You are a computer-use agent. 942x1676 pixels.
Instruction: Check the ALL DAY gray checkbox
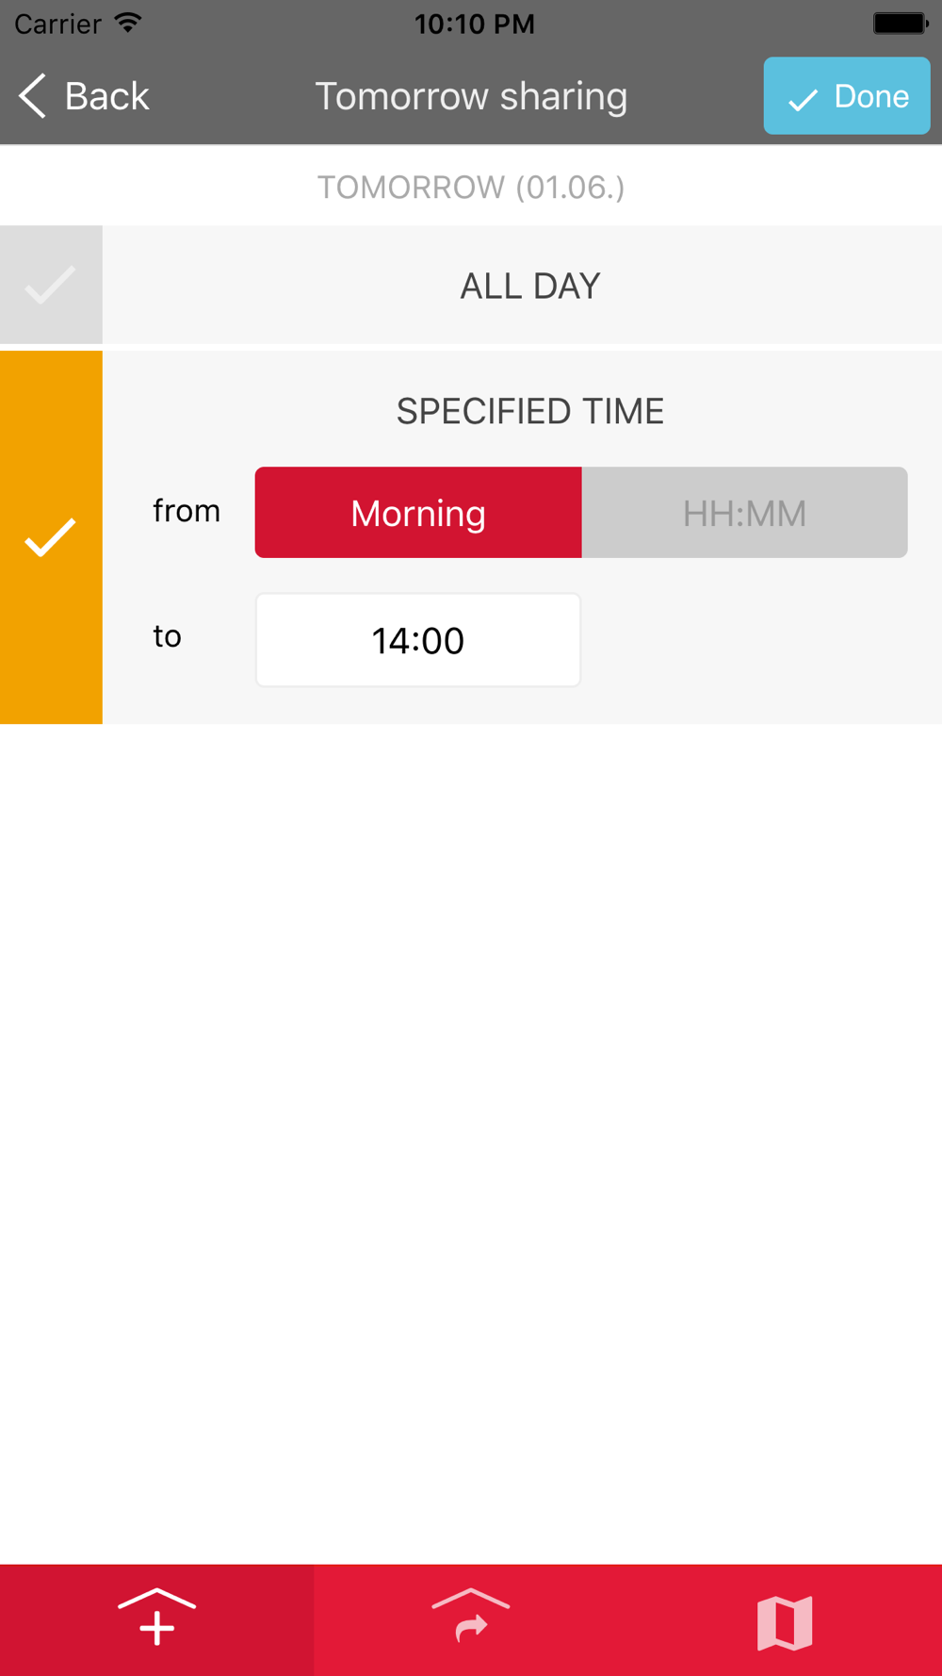click(x=51, y=285)
